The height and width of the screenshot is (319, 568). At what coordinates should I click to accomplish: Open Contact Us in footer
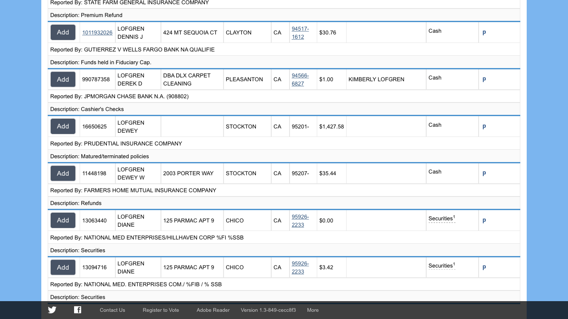tap(112, 310)
